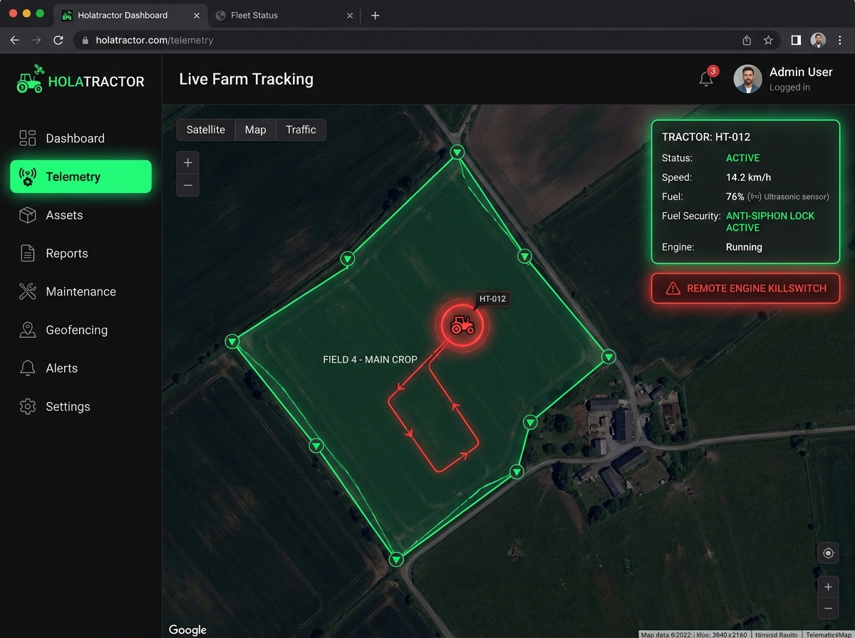
Task: Click the killswitch warning triangle icon
Action: point(673,288)
